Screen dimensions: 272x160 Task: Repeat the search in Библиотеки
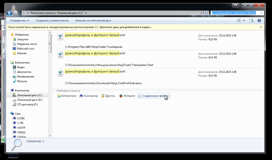coord(67,96)
